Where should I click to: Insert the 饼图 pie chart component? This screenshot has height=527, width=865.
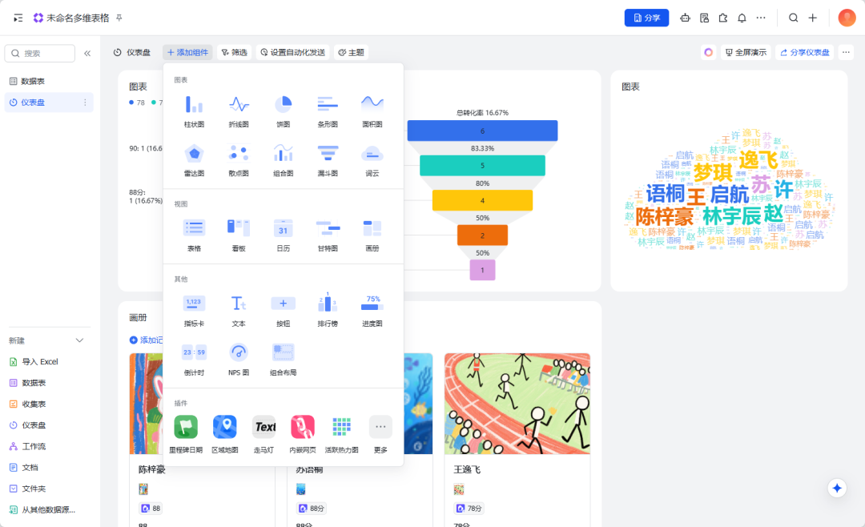pyautogui.click(x=283, y=110)
